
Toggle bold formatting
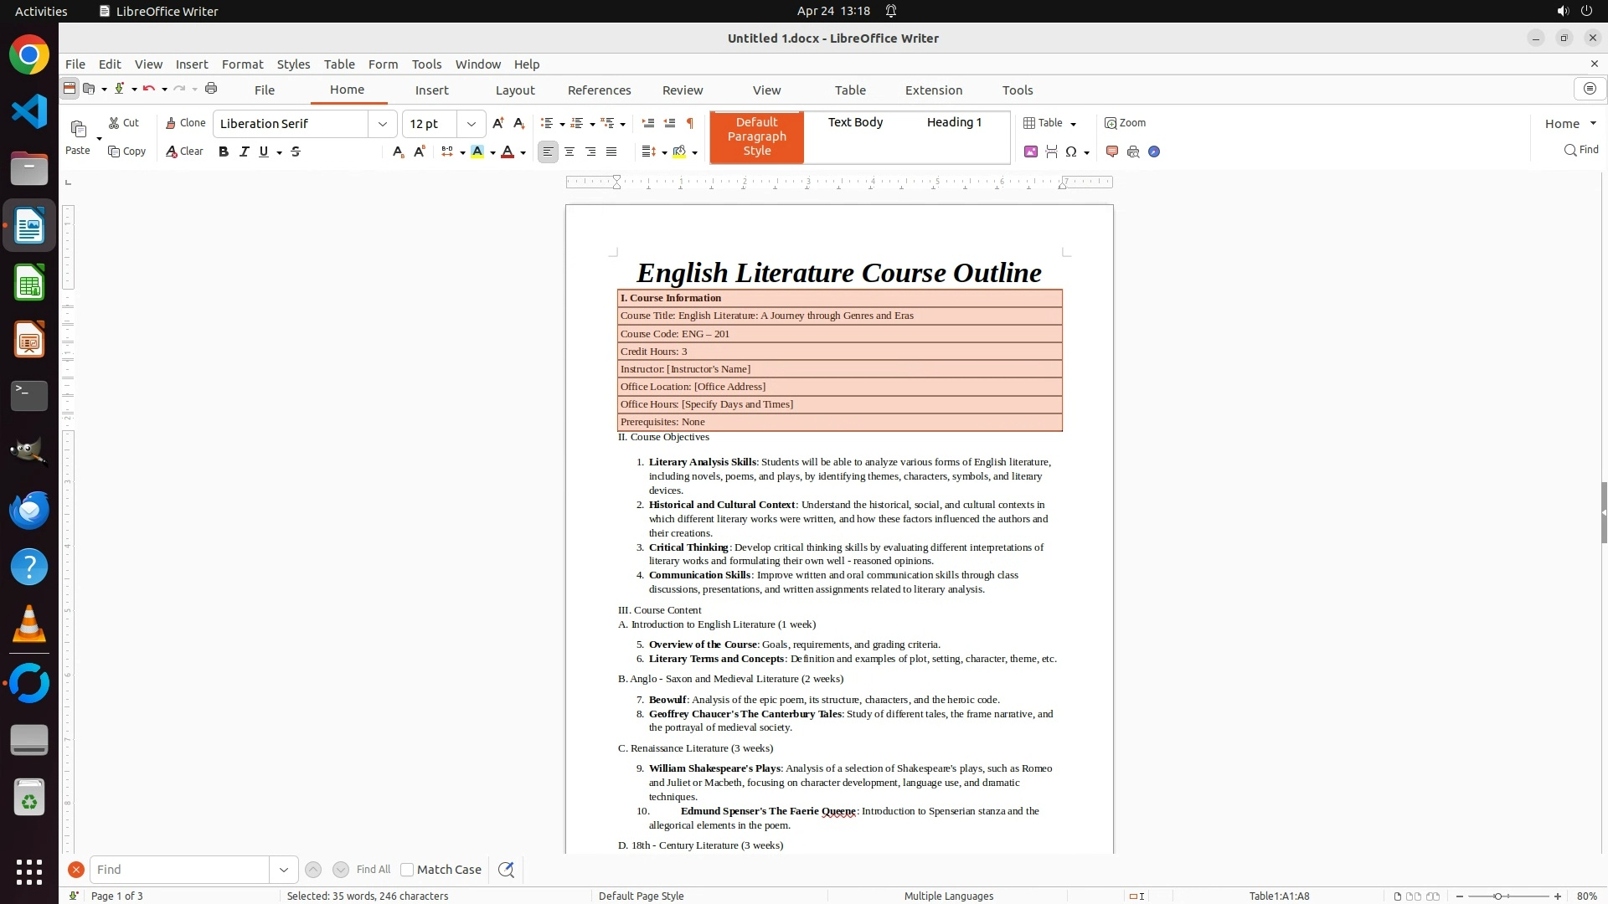pyautogui.click(x=223, y=152)
